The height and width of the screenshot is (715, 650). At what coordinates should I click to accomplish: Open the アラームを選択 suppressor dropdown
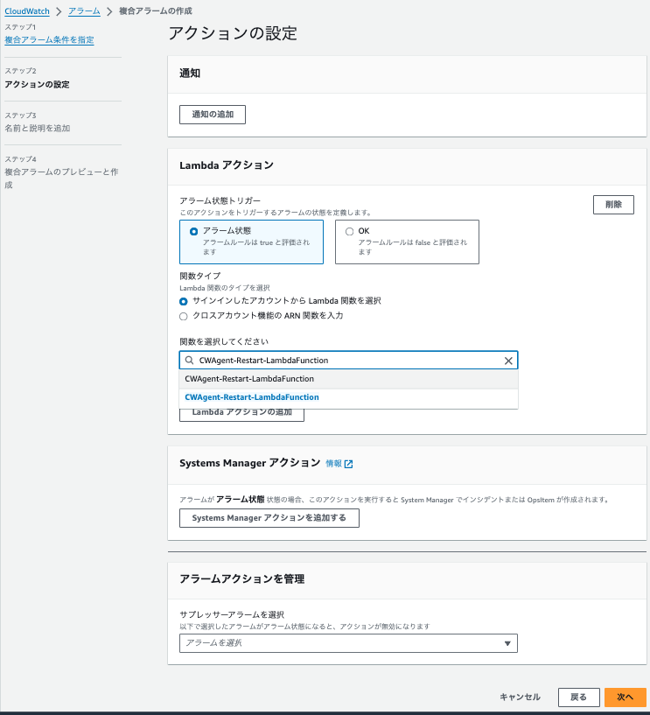coord(347,642)
